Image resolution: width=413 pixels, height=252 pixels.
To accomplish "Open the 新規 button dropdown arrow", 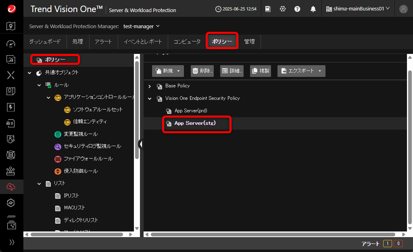I will 179,71.
